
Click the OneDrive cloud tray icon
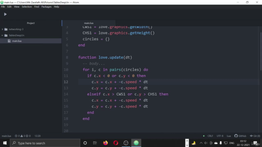[x=216, y=143]
